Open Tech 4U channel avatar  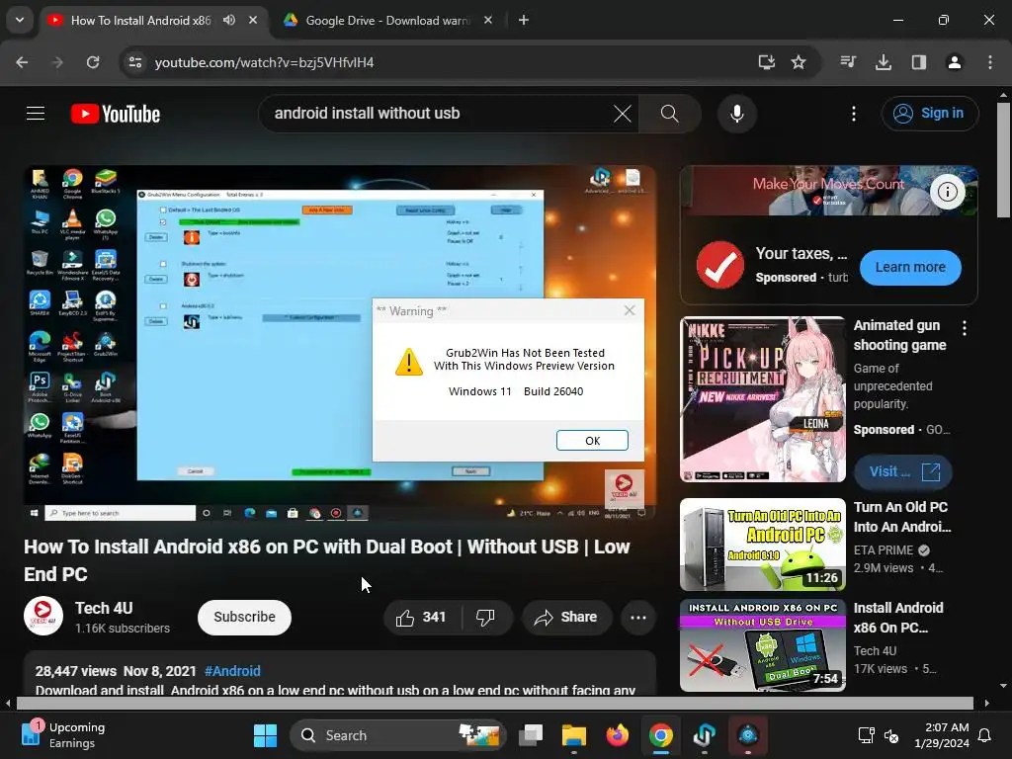coord(43,617)
